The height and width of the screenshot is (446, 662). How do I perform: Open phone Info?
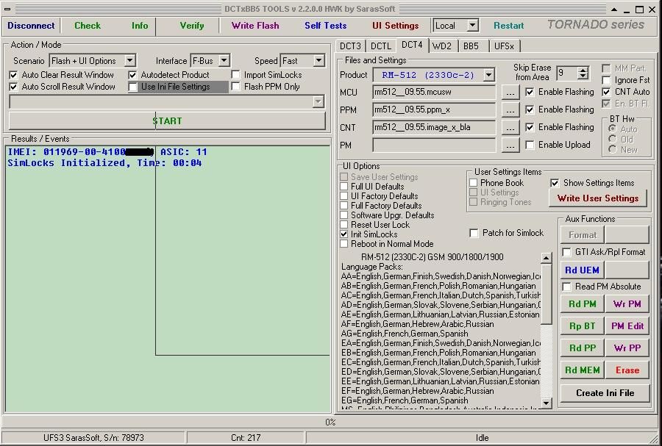click(139, 26)
